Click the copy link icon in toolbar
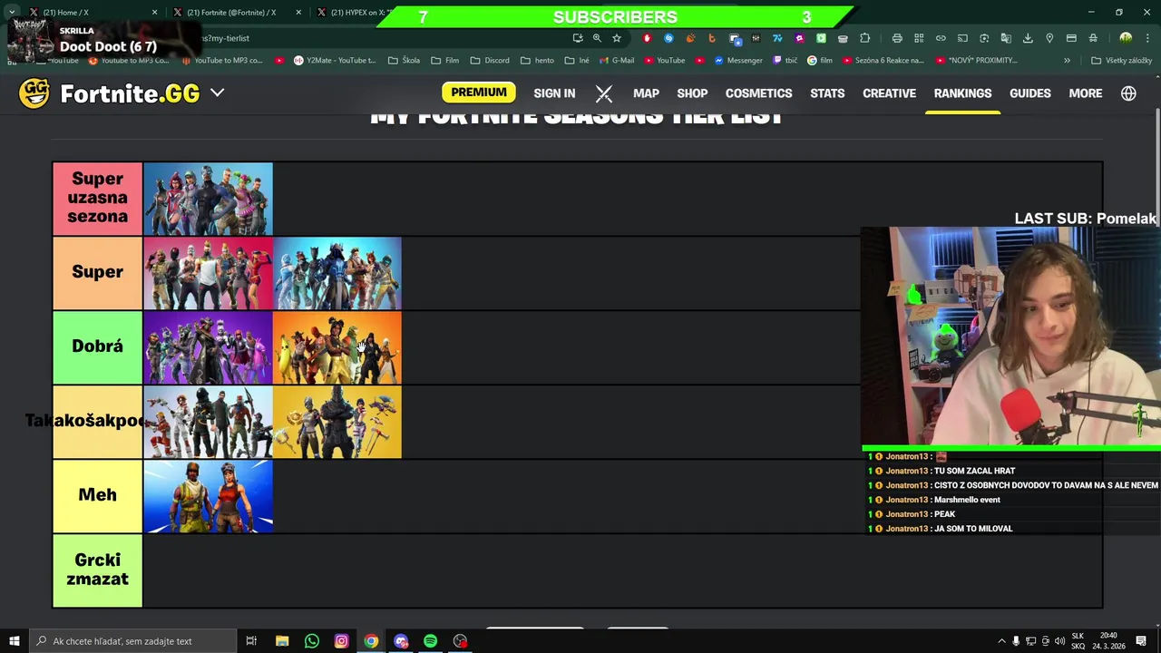The image size is (1161, 653). tap(941, 38)
